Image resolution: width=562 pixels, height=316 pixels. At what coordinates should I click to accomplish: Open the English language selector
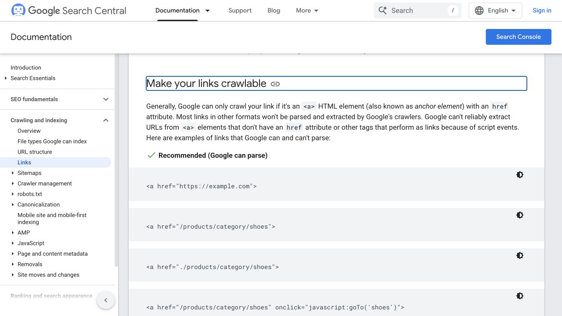pyautogui.click(x=495, y=11)
